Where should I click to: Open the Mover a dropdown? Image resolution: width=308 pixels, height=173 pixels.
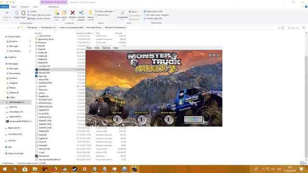point(57,19)
